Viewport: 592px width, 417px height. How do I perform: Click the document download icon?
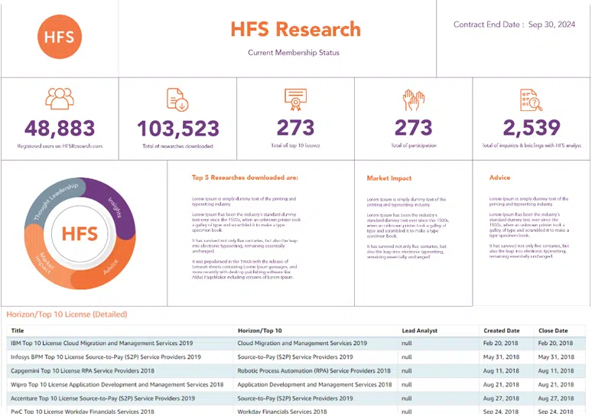177,99
